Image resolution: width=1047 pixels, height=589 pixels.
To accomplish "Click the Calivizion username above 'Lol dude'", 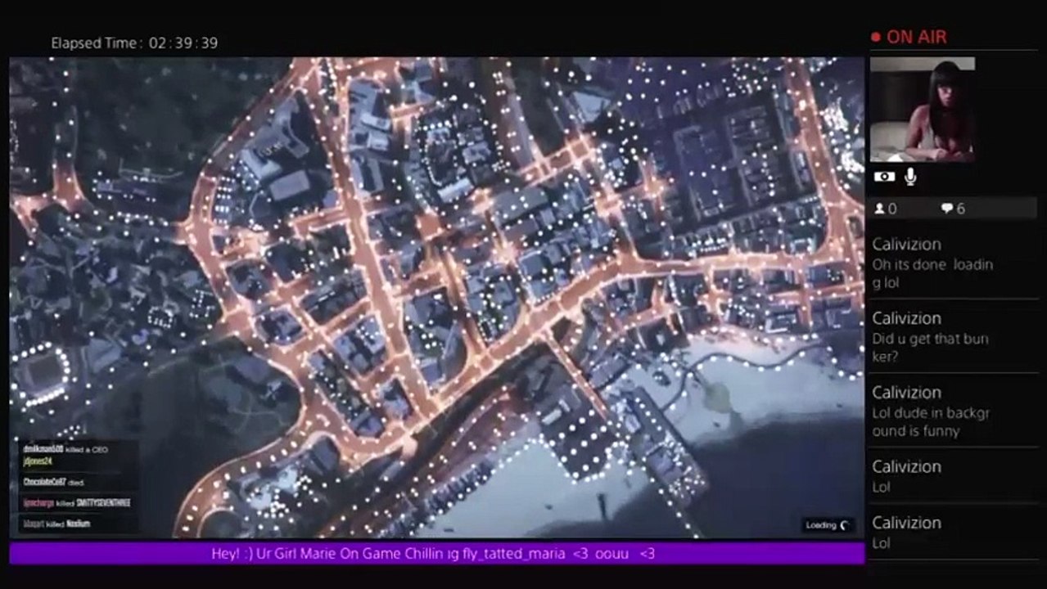I will (906, 392).
